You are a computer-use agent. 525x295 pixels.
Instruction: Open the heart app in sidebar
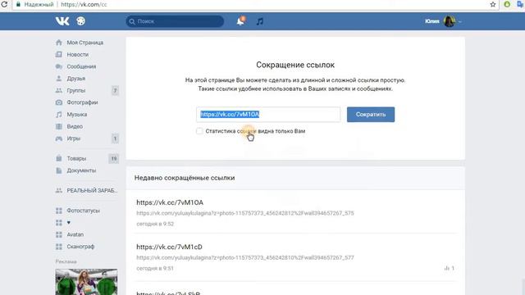click(69, 222)
